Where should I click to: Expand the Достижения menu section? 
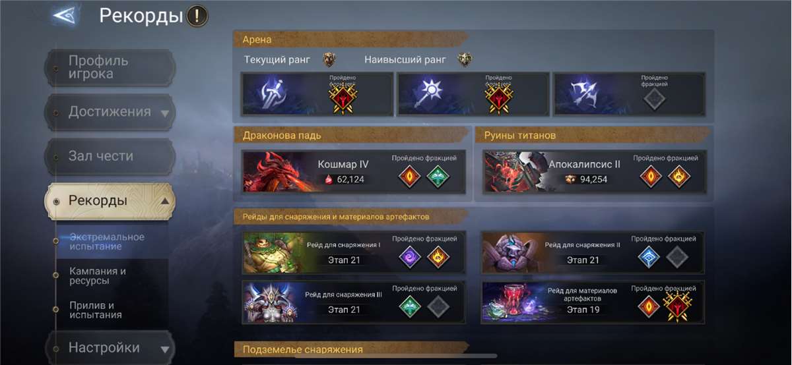(110, 112)
